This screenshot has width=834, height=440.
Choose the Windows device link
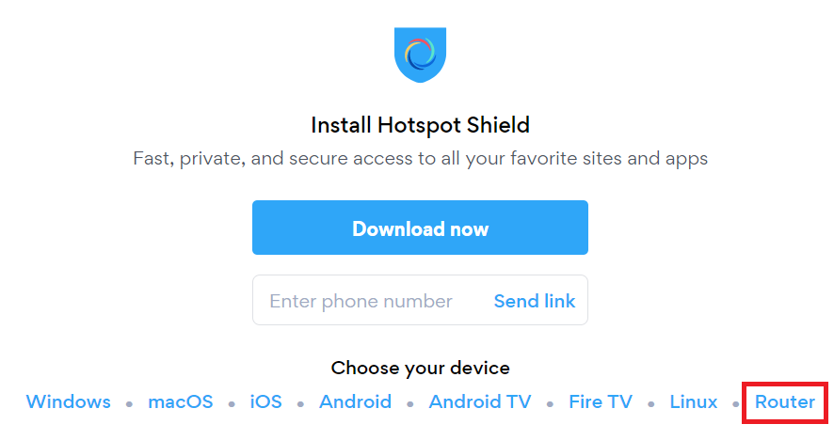tap(69, 401)
